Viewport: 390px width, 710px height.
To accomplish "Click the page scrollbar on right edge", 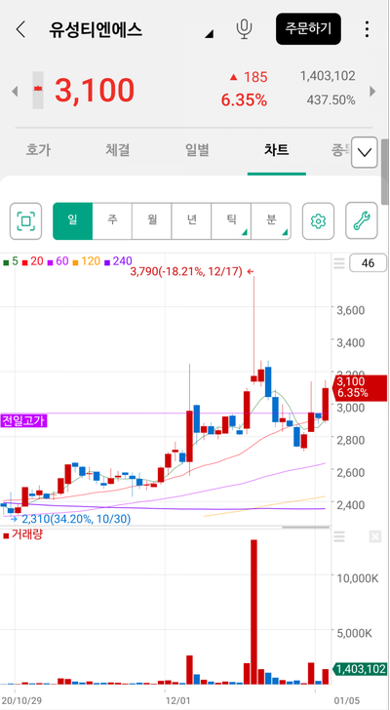I will 385,172.
